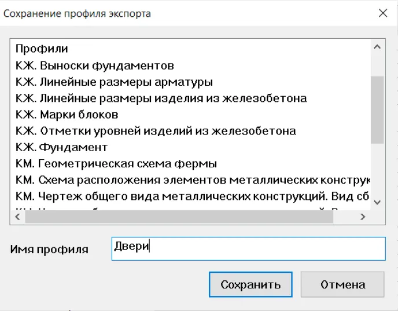Click the Имя профиля text field

pyautogui.click(x=248, y=248)
